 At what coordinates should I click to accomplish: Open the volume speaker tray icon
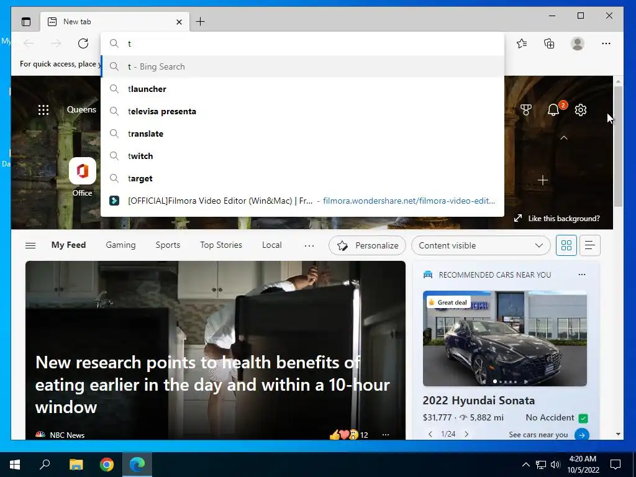point(555,465)
